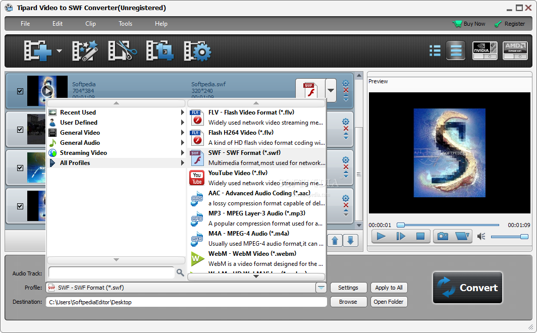Click the preview playback progress slider
The image size is (537, 333).
(x=448, y=225)
